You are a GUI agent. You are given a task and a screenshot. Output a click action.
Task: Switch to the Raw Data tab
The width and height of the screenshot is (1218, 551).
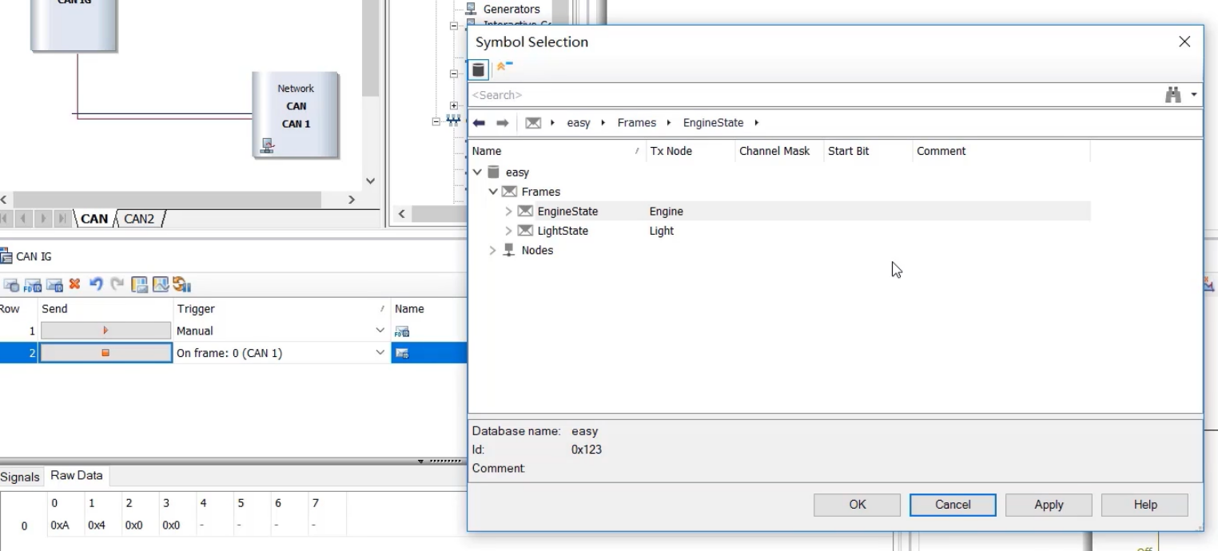tap(77, 476)
